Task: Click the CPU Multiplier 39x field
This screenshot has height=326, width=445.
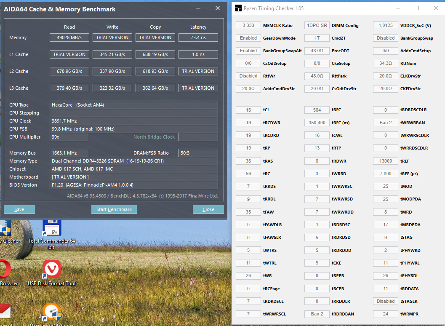Action: click(x=69, y=137)
